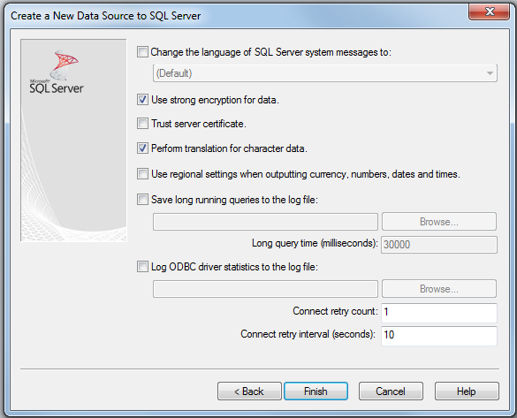Click Browse for long running queries log
The height and width of the screenshot is (418, 517).
pos(439,222)
